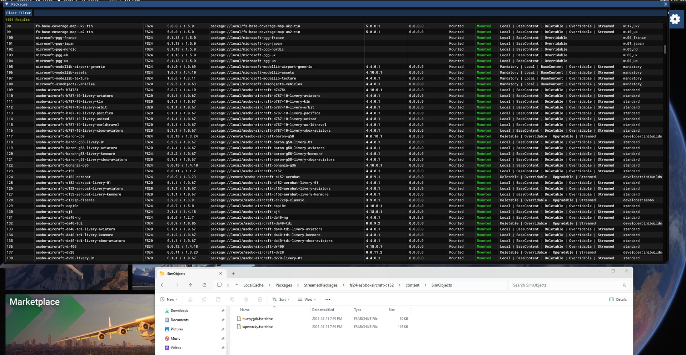The height and width of the screenshot is (355, 686).
Task: Click the Paste icon in Explorer toolbar
Action: pyautogui.click(x=218, y=299)
